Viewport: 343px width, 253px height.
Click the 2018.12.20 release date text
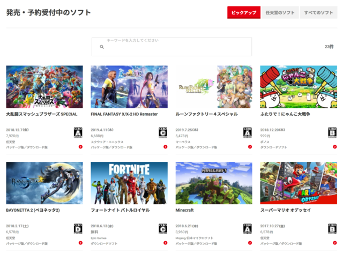pos(273,130)
